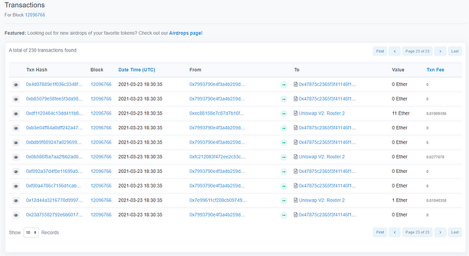Open block number link in 0xdf1120484c13dd411b8 row
Viewport: 469px width, 256px height.
click(100, 113)
